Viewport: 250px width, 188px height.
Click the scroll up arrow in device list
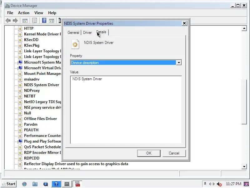244,29
